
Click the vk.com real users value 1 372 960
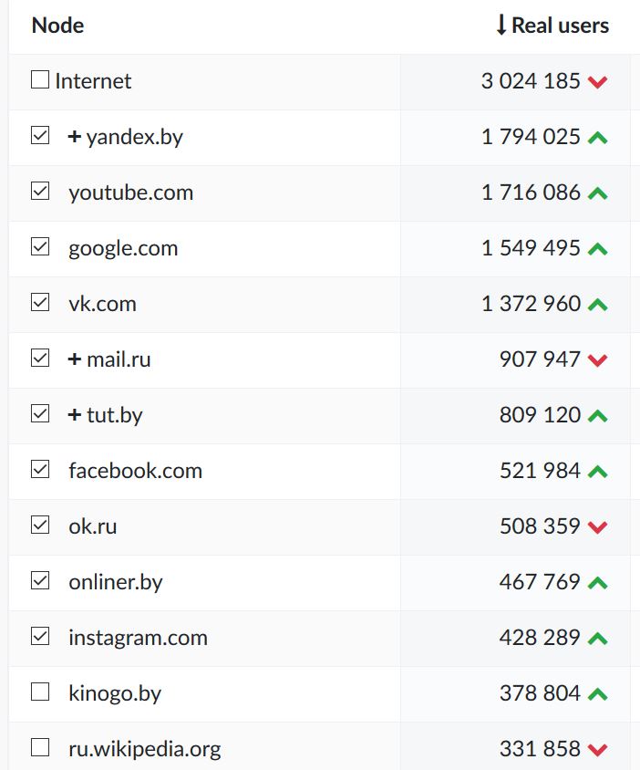(531, 304)
